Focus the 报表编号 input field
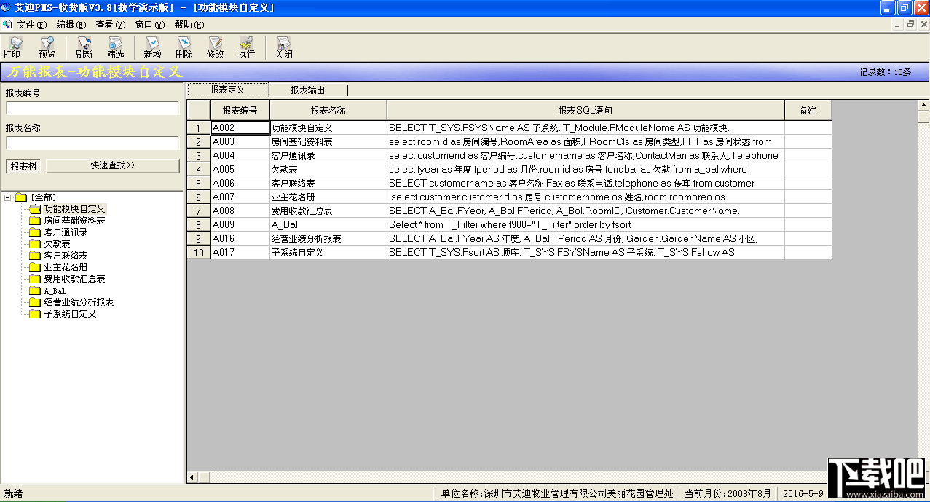The height and width of the screenshot is (502, 930). tap(92, 108)
